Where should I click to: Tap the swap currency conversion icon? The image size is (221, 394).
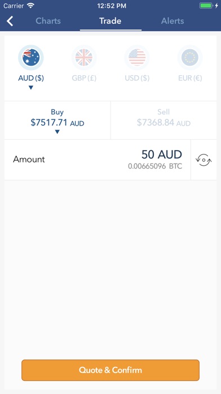click(204, 160)
